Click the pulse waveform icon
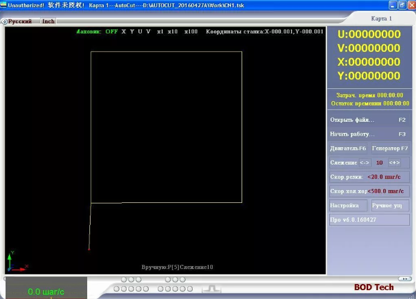This screenshot has width=416, height=299. point(211,288)
